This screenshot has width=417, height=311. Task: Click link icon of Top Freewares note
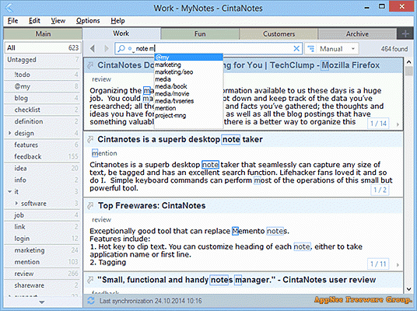pos(90,205)
